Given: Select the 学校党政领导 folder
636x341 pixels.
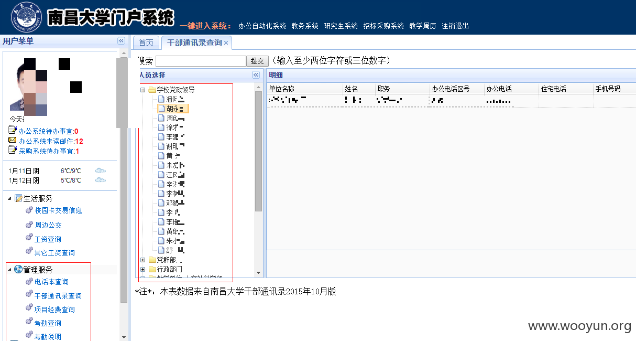Looking at the screenshot, I should click(176, 90).
